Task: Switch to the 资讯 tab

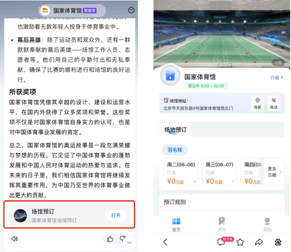Action: [x=222, y=225]
